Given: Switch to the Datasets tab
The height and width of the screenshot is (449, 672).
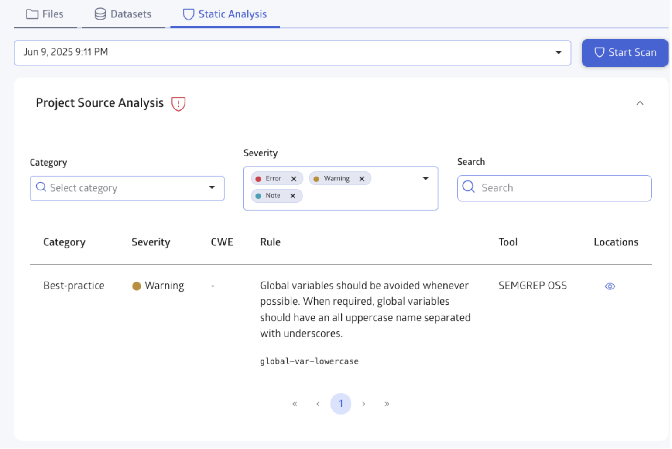Looking at the screenshot, I should [x=123, y=14].
